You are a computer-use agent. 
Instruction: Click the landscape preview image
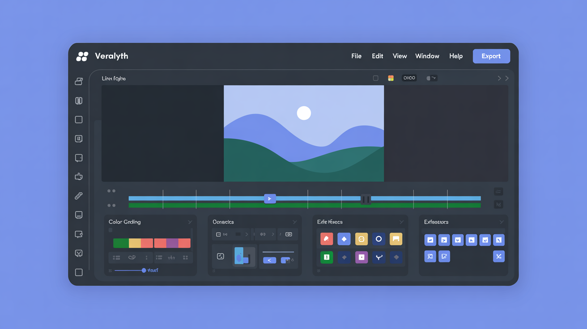304,134
